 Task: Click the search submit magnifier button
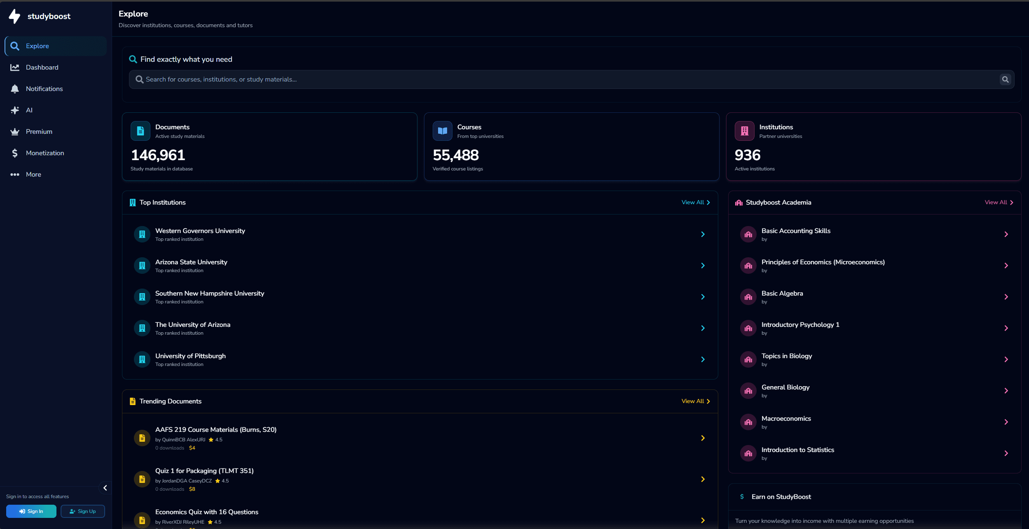pos(1005,79)
